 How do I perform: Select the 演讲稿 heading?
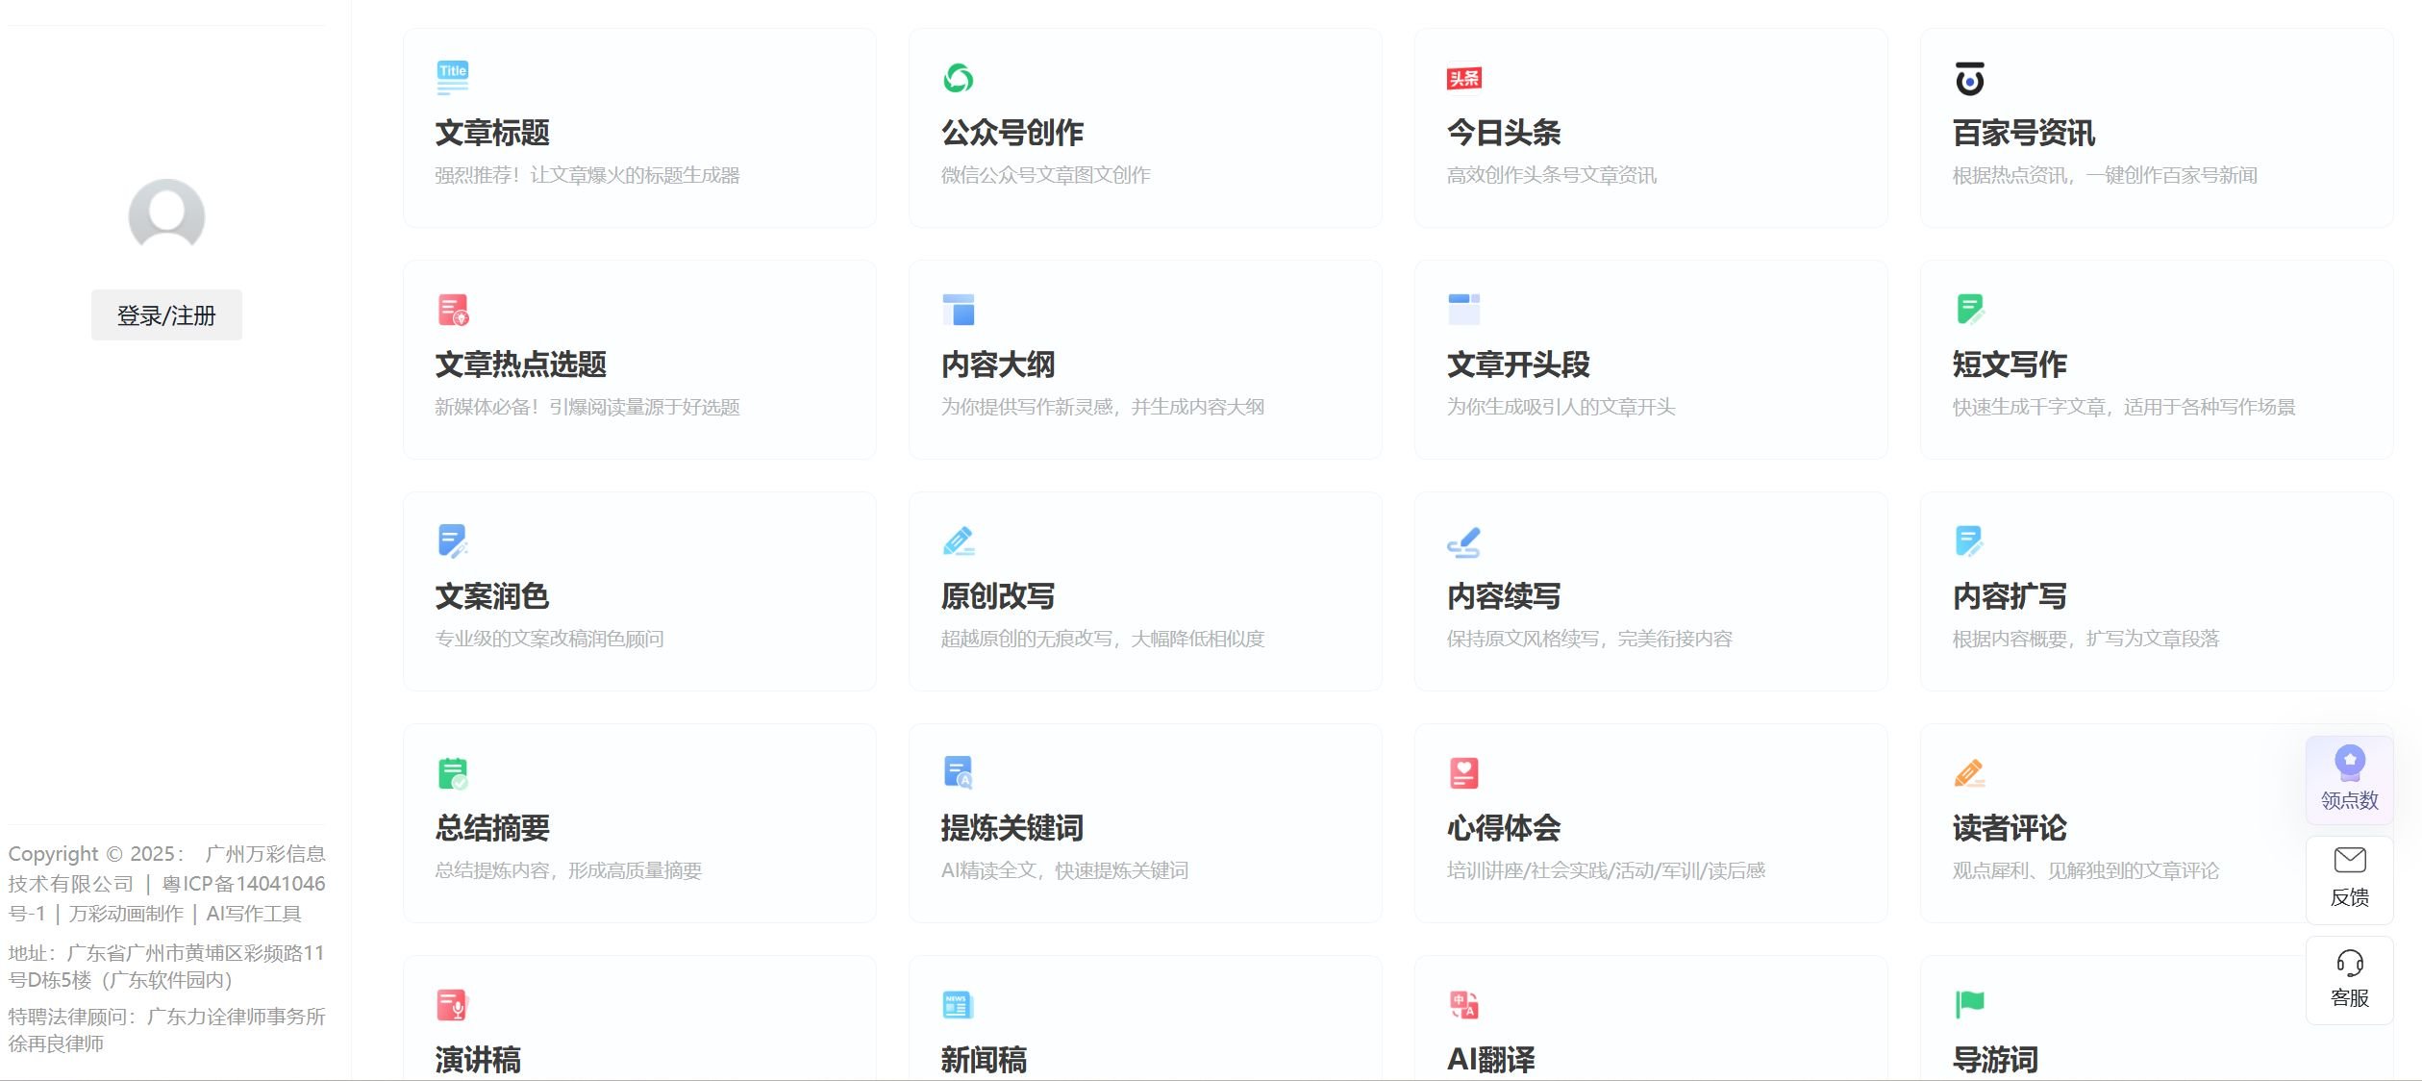tap(478, 1060)
